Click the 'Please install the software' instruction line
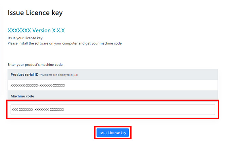This screenshot has height=145, width=225. [65, 43]
